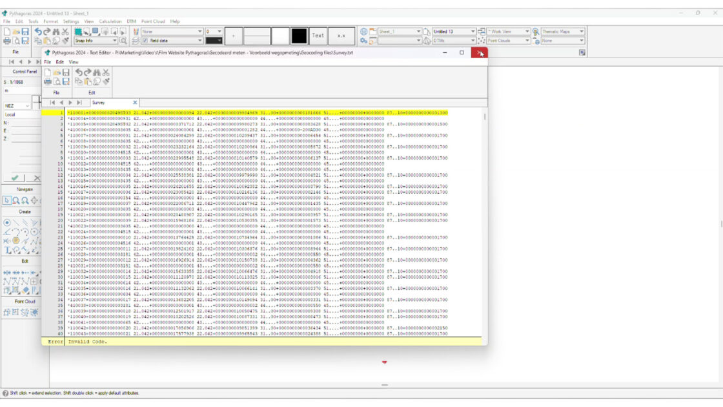Click the point cloud dots icon beside Point Clouds dropdown
Image resolution: width=723 pixels, height=407 pixels.
click(x=482, y=41)
